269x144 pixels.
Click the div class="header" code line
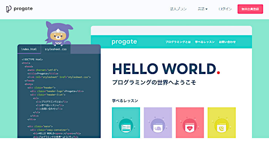tap(41, 88)
